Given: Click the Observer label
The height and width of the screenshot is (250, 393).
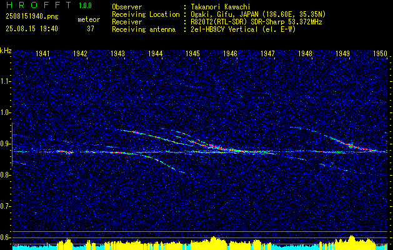Looking at the screenshot, I should click(x=127, y=7).
